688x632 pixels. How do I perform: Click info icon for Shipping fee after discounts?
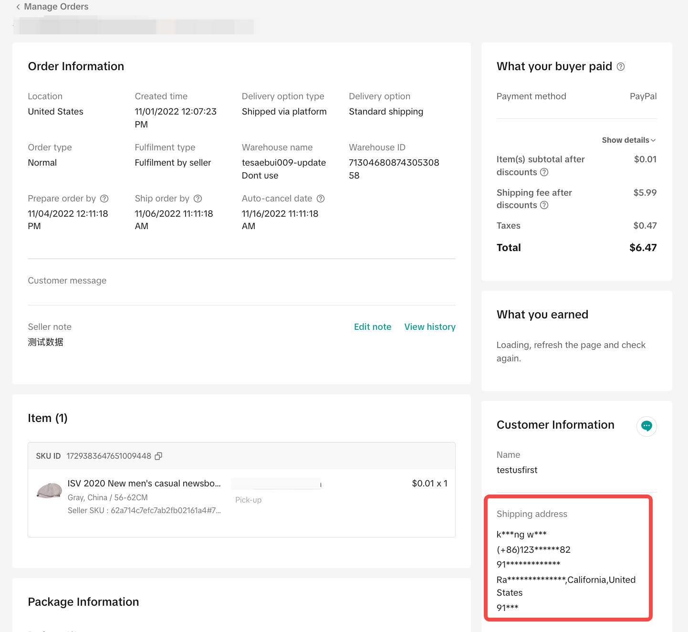coord(544,205)
